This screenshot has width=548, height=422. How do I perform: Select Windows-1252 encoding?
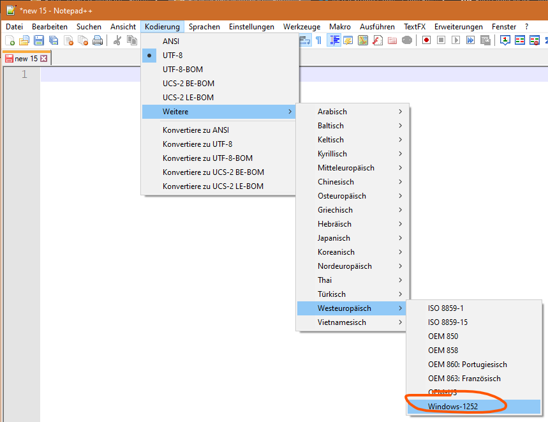pyautogui.click(x=474, y=406)
